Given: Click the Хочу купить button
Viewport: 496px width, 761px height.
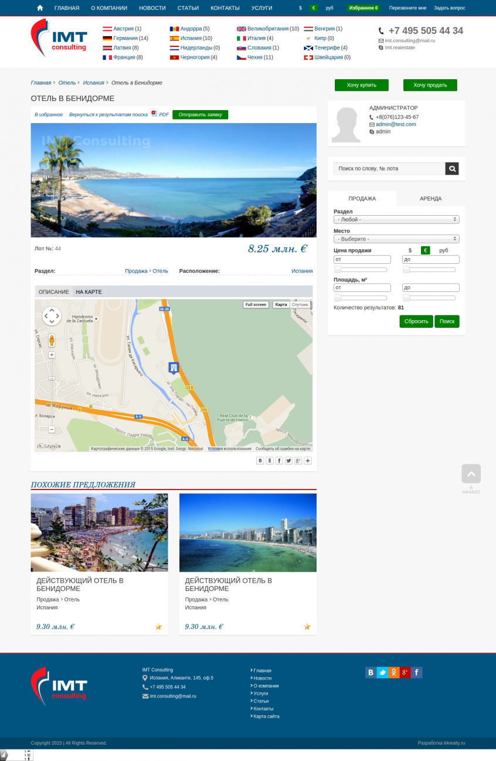Looking at the screenshot, I should coord(361,85).
